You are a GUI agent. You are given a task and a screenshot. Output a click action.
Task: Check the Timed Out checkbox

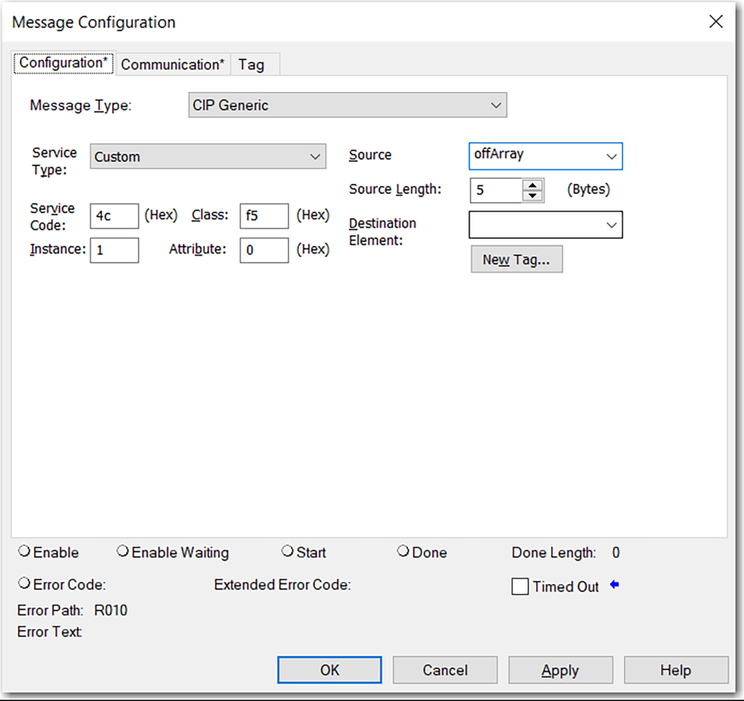pos(520,586)
